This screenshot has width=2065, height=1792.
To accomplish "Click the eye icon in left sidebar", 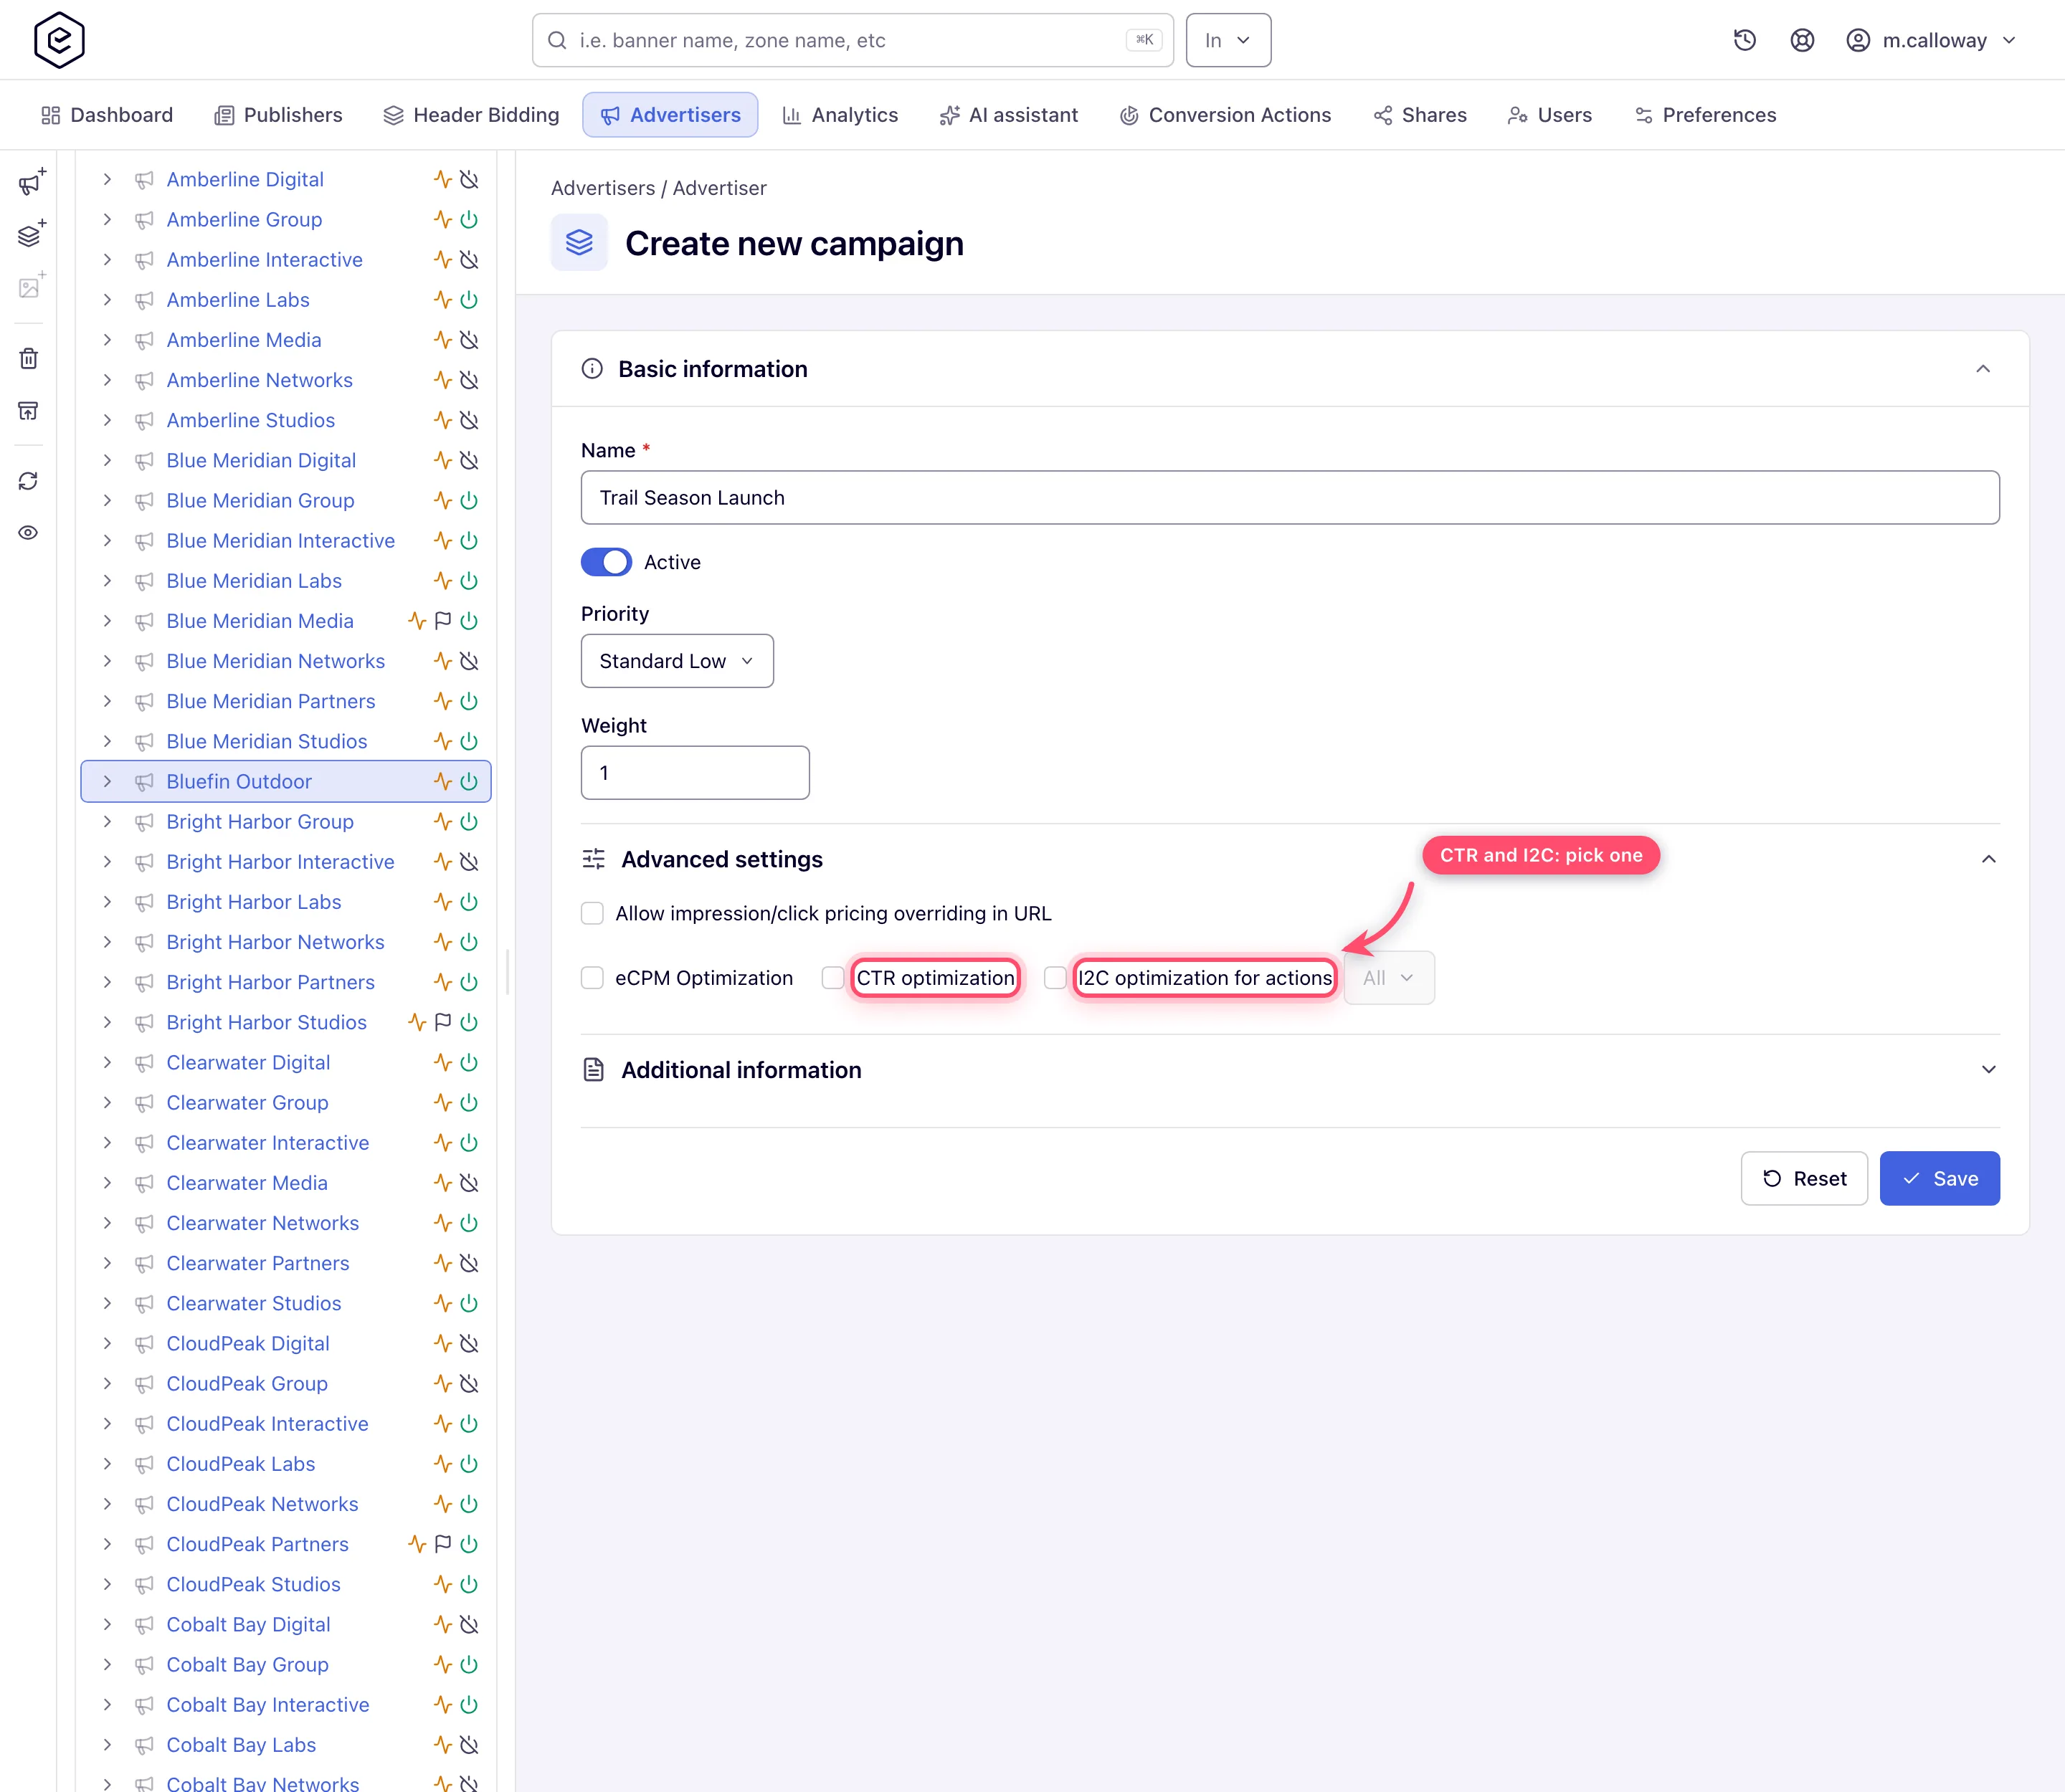I will tap(29, 533).
